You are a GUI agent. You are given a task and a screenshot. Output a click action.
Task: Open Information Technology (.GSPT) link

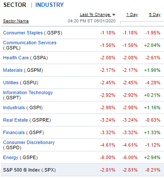click(x=28, y=95)
